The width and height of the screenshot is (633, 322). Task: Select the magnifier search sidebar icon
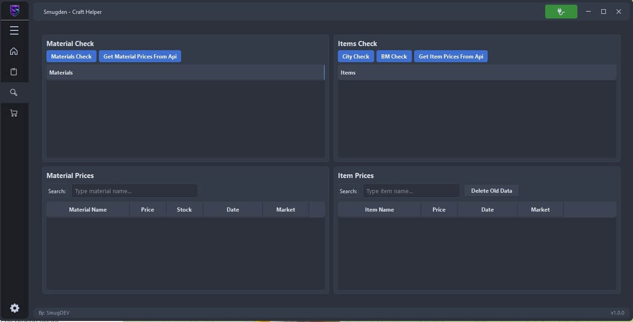pos(14,92)
